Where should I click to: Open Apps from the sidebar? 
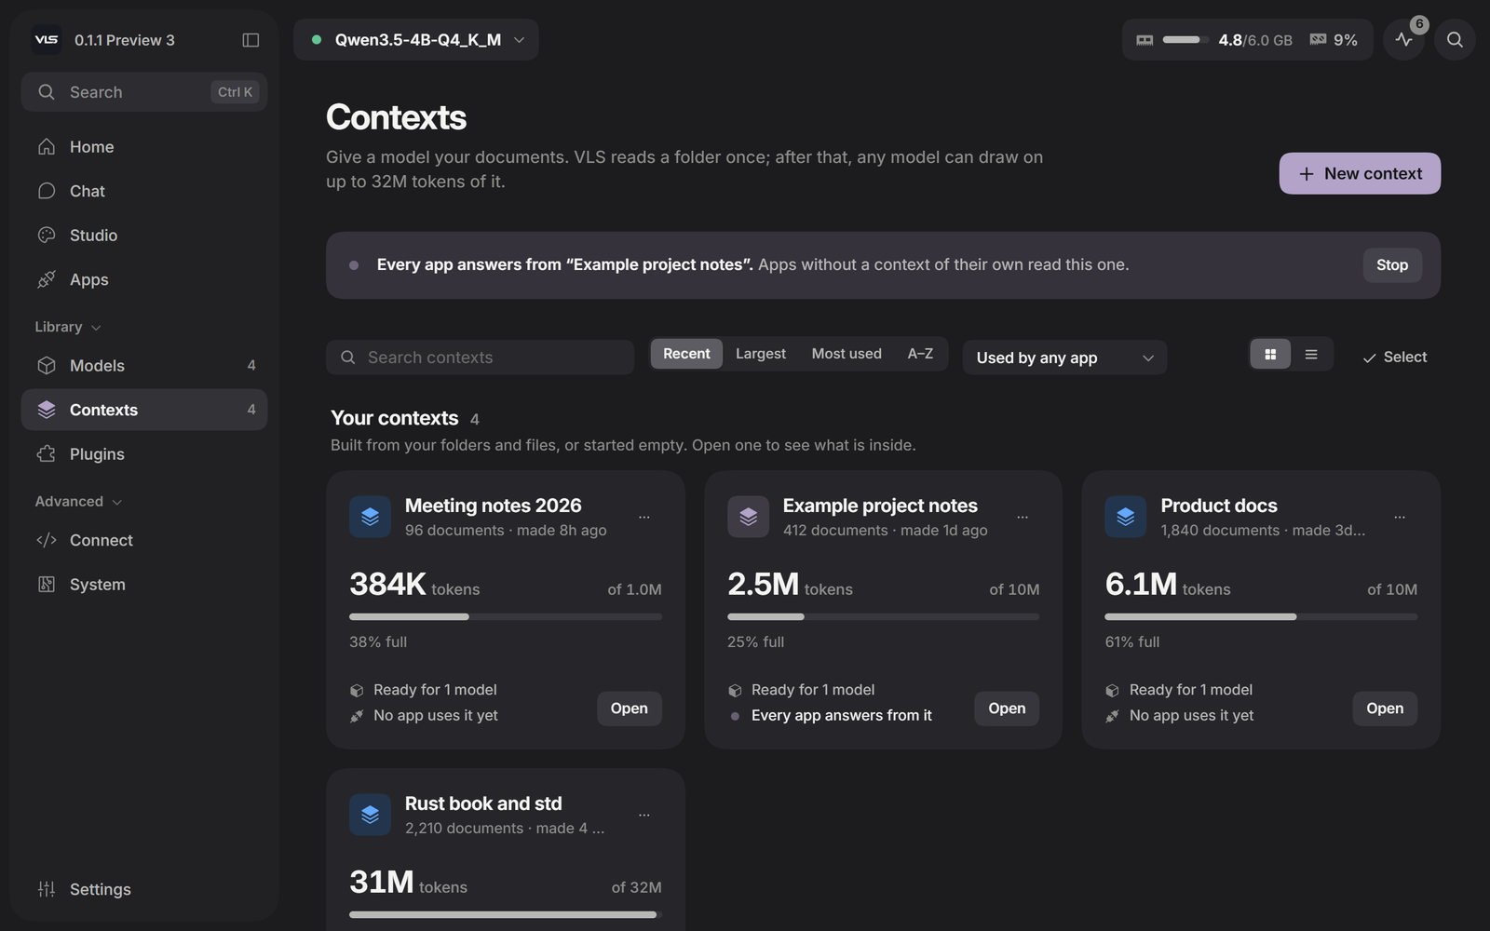point(144,279)
